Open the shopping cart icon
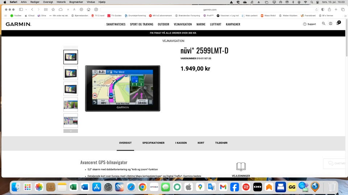 tap(338, 23)
